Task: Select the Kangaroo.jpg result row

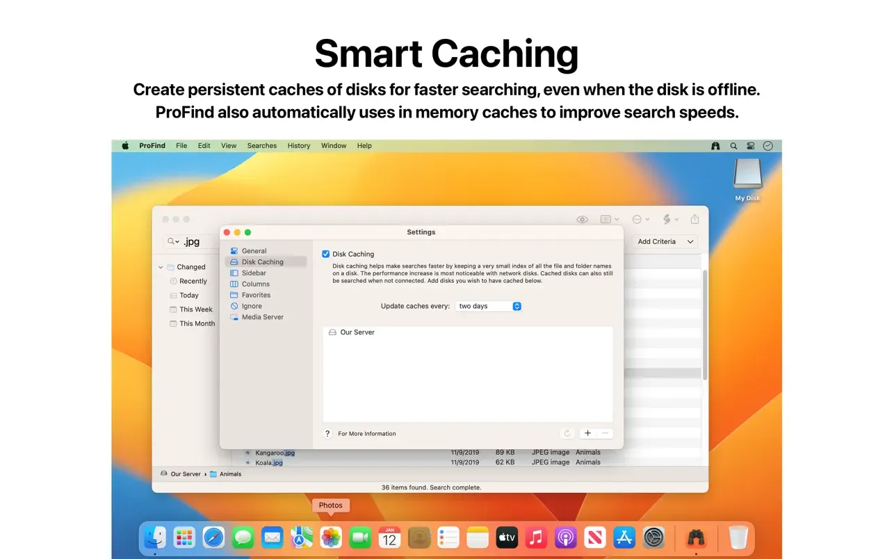Action: pyautogui.click(x=466, y=453)
